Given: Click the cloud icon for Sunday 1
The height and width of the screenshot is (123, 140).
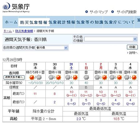Looking at the screenshot, I should point(86,77).
